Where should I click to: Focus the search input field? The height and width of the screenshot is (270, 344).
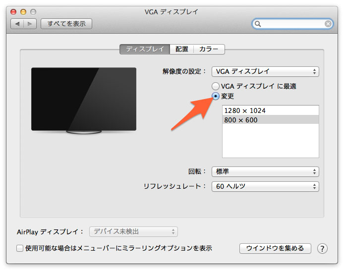[292, 24]
